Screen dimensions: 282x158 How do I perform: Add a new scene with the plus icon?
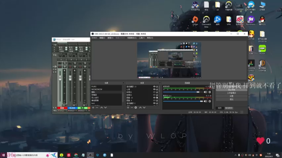pyautogui.click(x=93, y=107)
